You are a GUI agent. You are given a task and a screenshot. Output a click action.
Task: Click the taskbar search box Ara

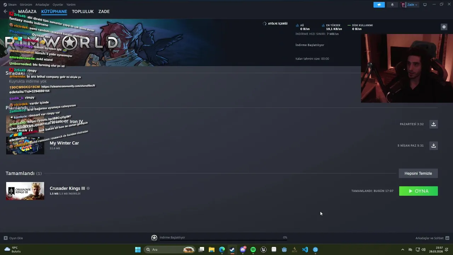(x=170, y=250)
